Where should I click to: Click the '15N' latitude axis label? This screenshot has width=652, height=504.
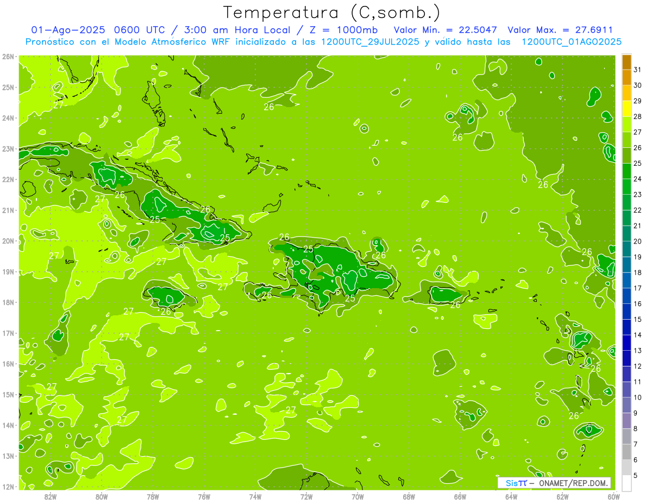click(x=8, y=395)
